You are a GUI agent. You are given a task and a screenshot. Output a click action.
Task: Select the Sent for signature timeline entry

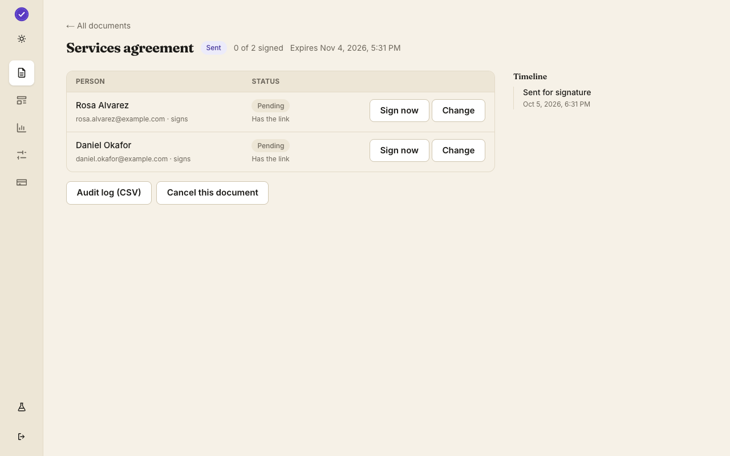557,97
